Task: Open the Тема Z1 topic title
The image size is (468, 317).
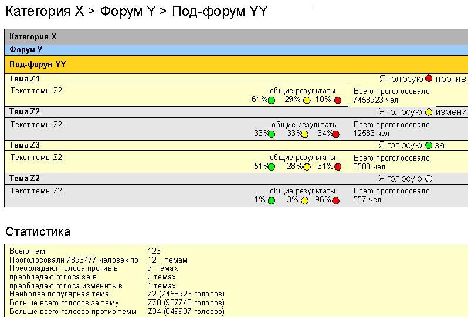Action: pos(25,79)
